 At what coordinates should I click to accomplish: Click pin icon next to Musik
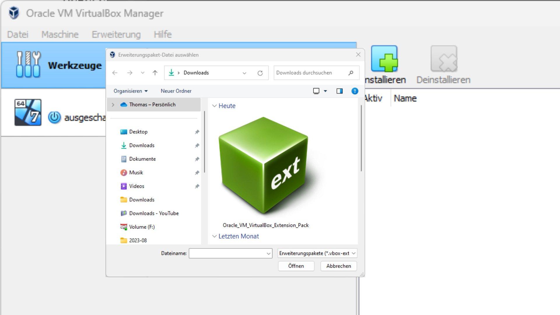(x=197, y=173)
